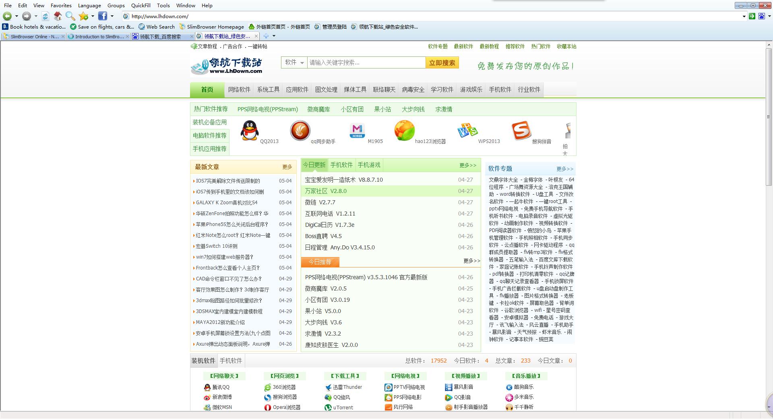Open the 果小站 V5.0.0 entry

[x=323, y=311]
